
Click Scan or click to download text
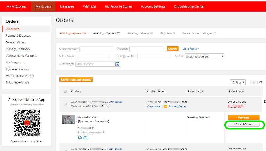[x=27, y=141]
